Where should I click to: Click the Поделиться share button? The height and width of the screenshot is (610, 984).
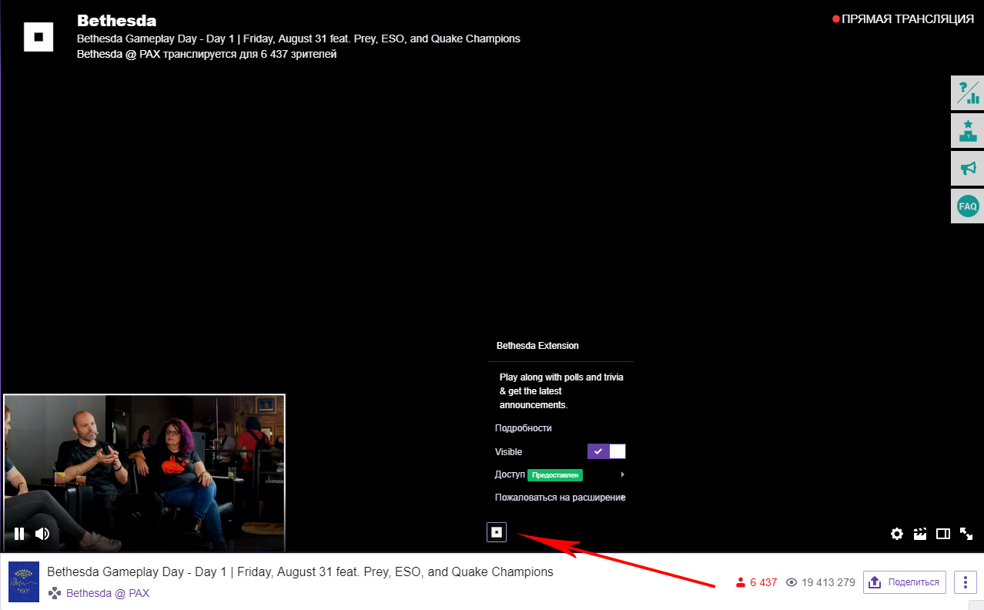click(904, 582)
